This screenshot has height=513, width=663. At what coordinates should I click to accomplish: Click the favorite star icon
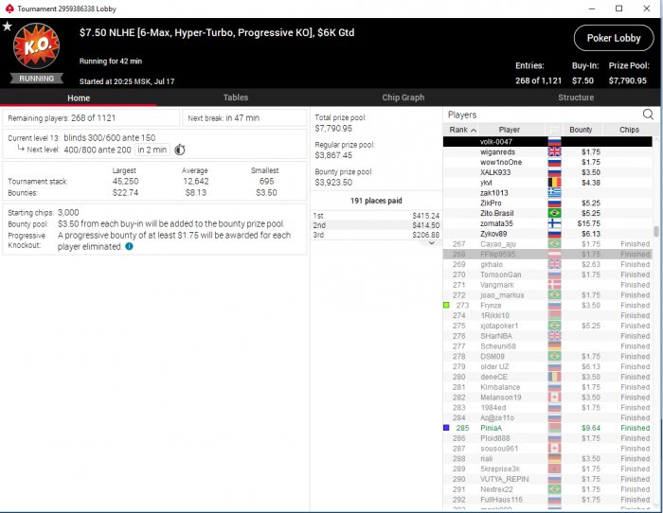click(8, 27)
